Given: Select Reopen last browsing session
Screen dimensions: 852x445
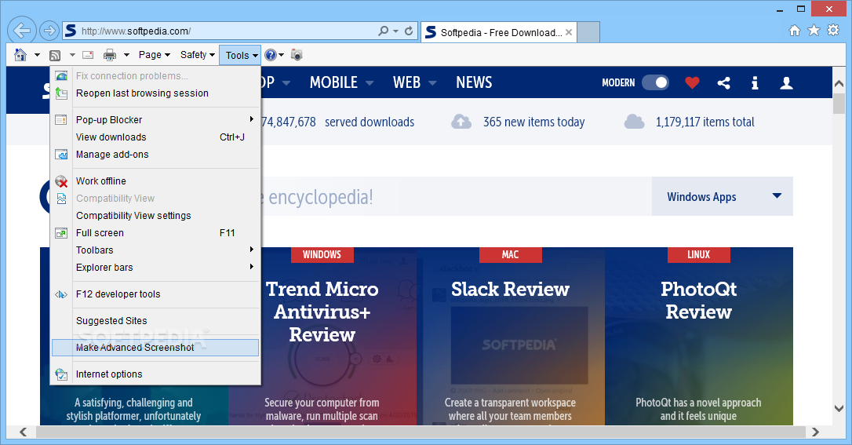Looking at the screenshot, I should pos(155,93).
